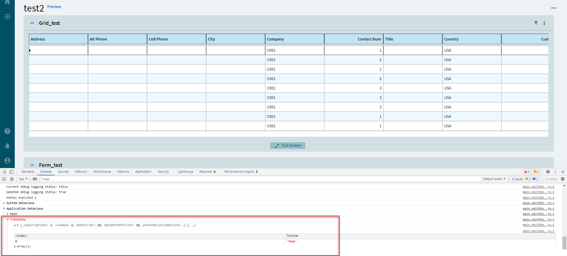
Task: Open the user account icon
Action: [x=7, y=161]
